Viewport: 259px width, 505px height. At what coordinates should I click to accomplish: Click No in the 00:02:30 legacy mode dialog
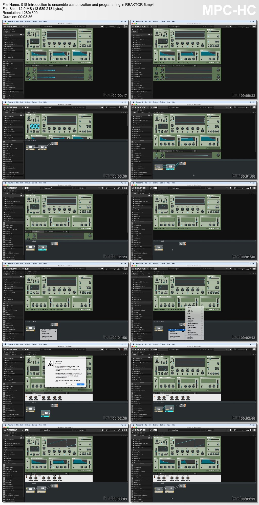point(71,384)
